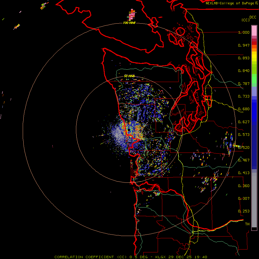Click the 19:40 time stamp in caption
259x259 pixels.
(x=201, y=257)
